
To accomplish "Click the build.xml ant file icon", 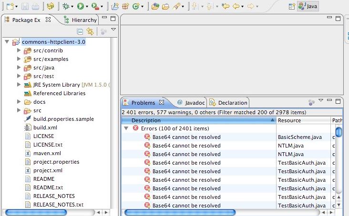I will click(27, 128).
